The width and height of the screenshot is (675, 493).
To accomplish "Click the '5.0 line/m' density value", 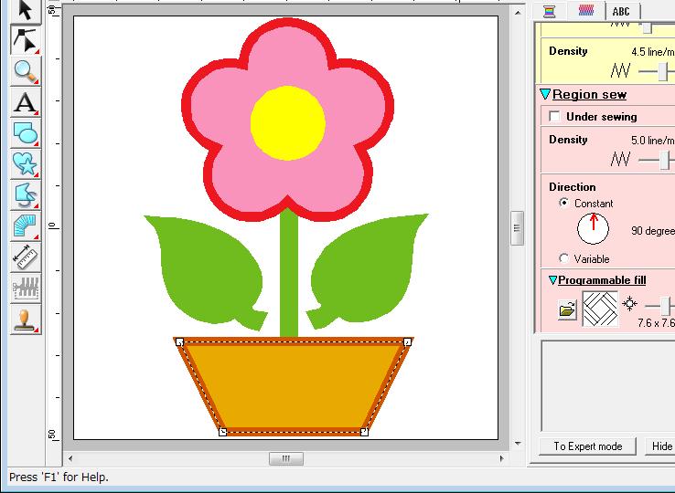I will (653, 140).
